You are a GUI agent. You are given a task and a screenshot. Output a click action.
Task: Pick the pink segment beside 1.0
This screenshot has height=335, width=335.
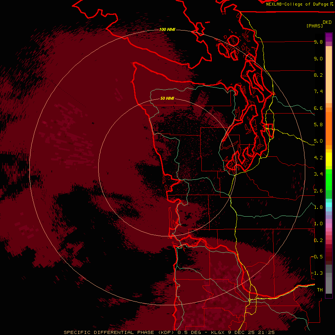coord(329,226)
